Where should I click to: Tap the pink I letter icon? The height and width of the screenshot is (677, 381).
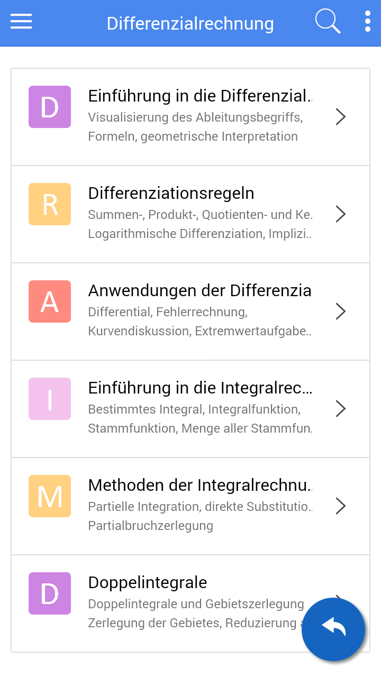(50, 399)
